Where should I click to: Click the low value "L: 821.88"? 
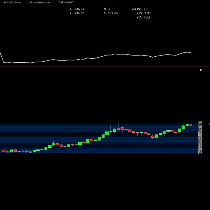[x=110, y=13]
